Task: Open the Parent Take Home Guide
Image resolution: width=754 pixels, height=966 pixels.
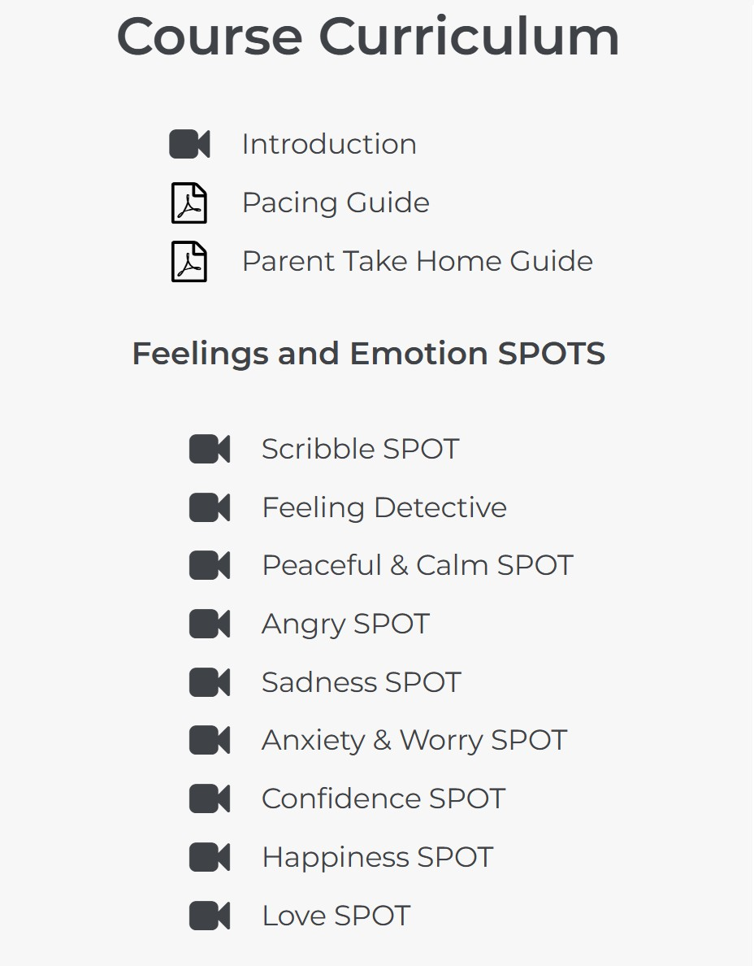Action: [x=417, y=262]
